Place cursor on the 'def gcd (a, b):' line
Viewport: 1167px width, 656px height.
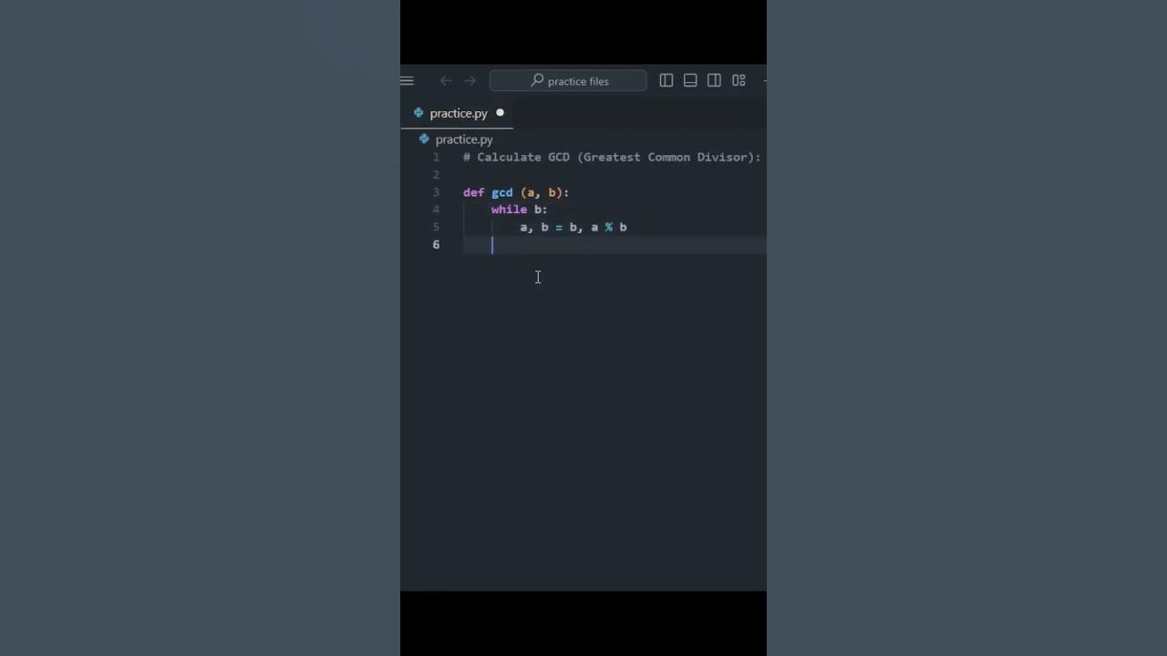click(x=516, y=192)
